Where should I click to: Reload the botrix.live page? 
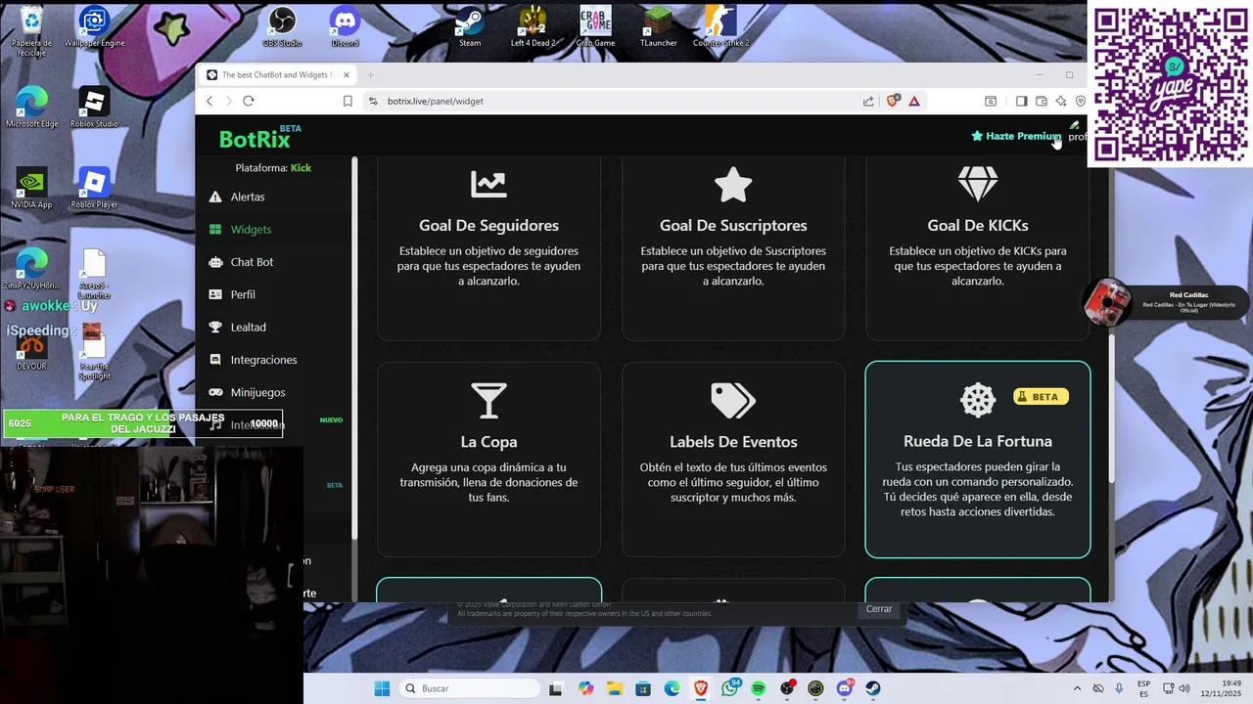[249, 101]
